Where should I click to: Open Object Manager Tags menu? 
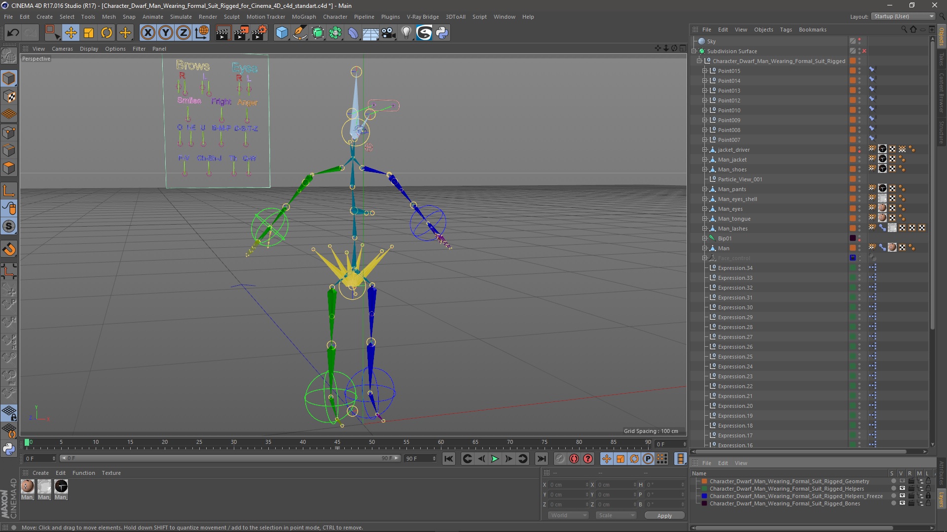point(786,30)
